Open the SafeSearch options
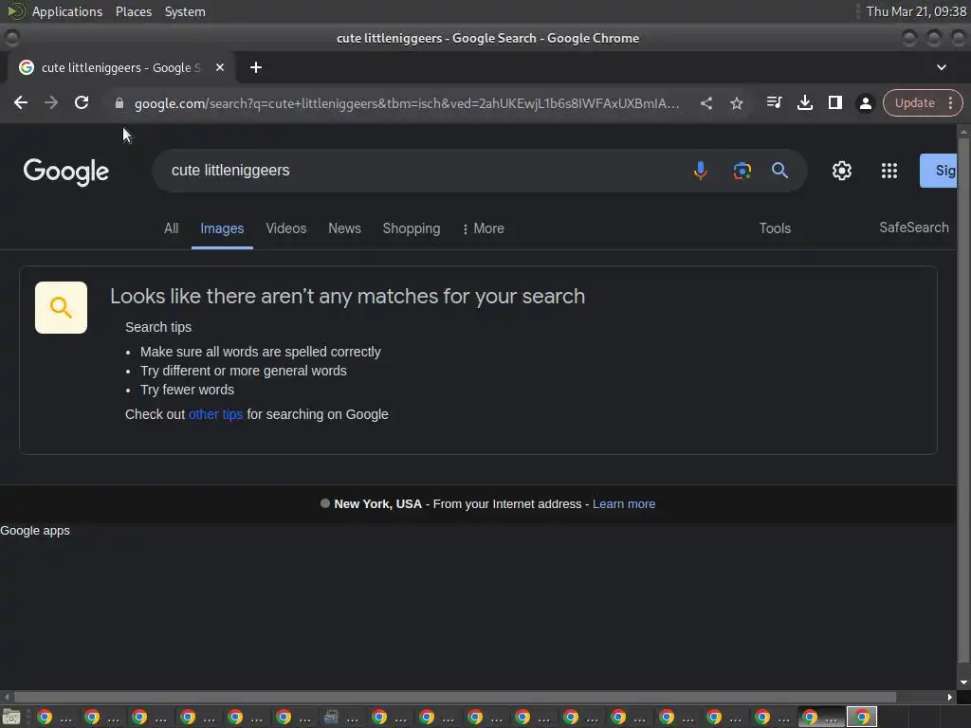 click(x=914, y=227)
